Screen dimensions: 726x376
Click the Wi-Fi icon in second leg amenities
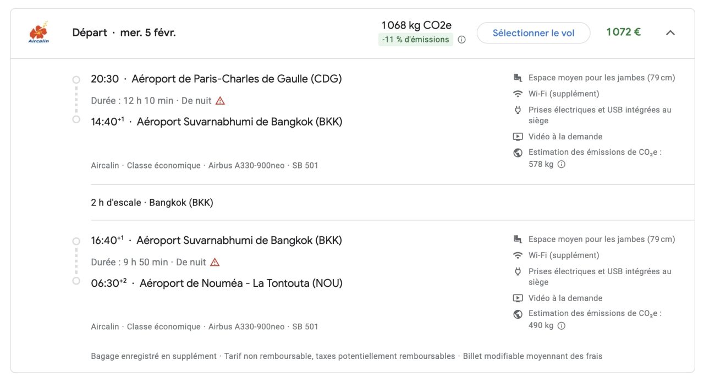pyautogui.click(x=518, y=255)
